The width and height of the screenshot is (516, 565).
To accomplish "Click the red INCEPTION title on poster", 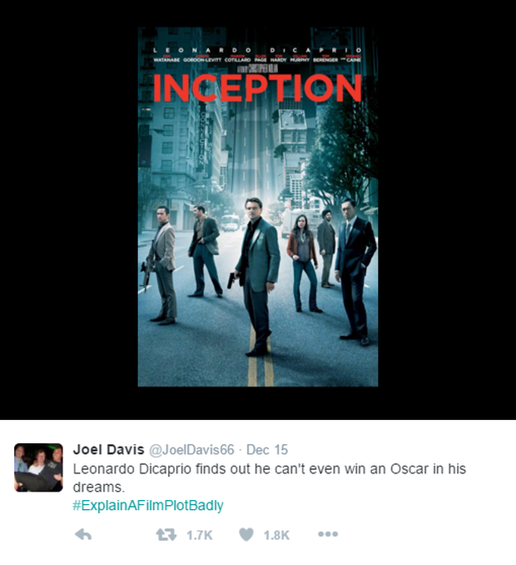I will point(257,88).
